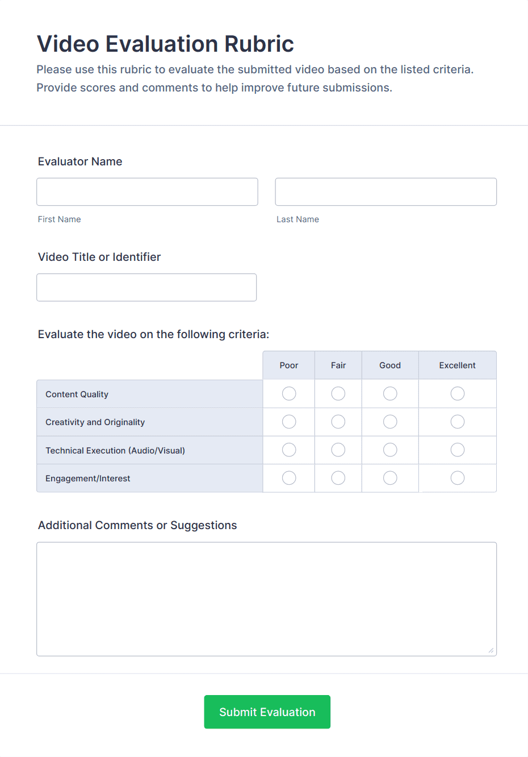Select Fair for Content Quality
Screen dimensions: 528x757
coord(338,393)
